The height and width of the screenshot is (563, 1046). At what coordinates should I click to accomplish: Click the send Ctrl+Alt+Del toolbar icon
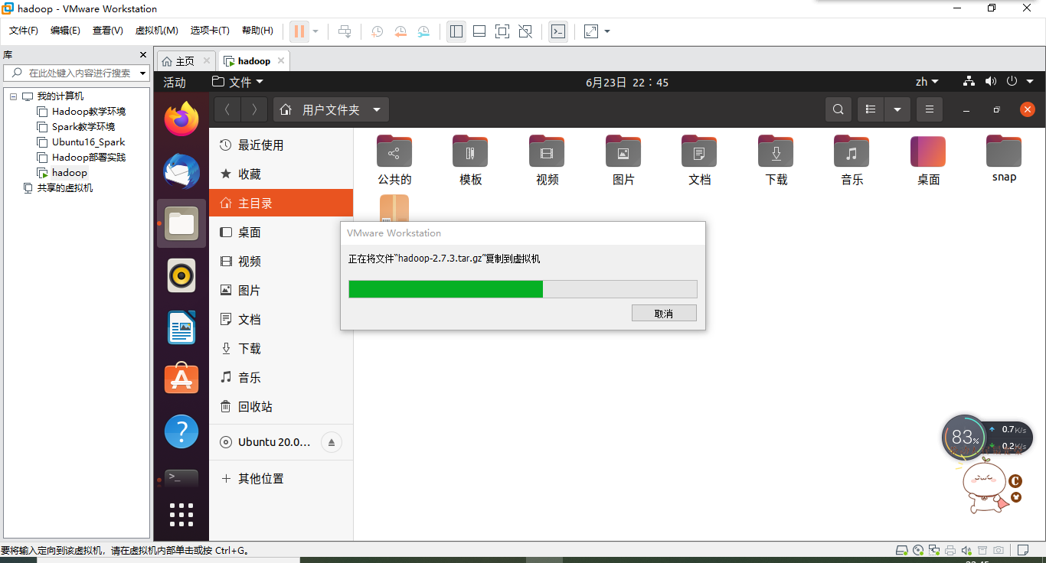tap(345, 31)
